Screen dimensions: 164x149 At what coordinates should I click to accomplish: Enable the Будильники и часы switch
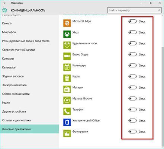point(132,44)
